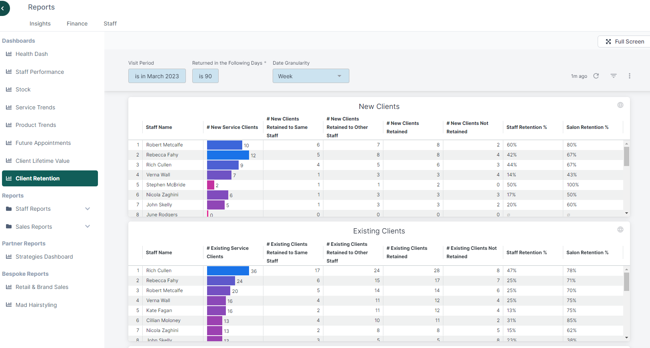Open the Retail & Brand Sales report
This screenshot has width=650, height=348.
coord(42,287)
